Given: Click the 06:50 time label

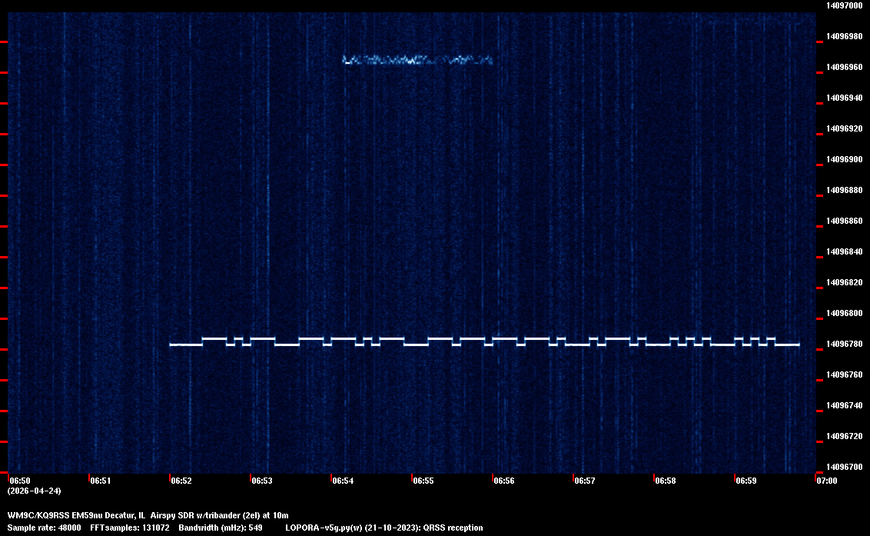Looking at the screenshot, I should tap(20, 481).
